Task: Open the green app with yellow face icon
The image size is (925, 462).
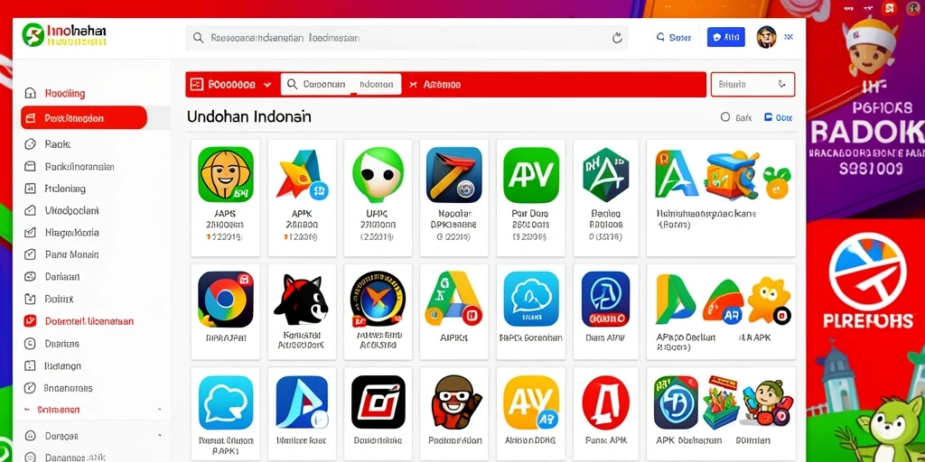Action: (225, 174)
